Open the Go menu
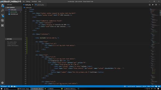This screenshot has height=90, width=161. point(24,1)
